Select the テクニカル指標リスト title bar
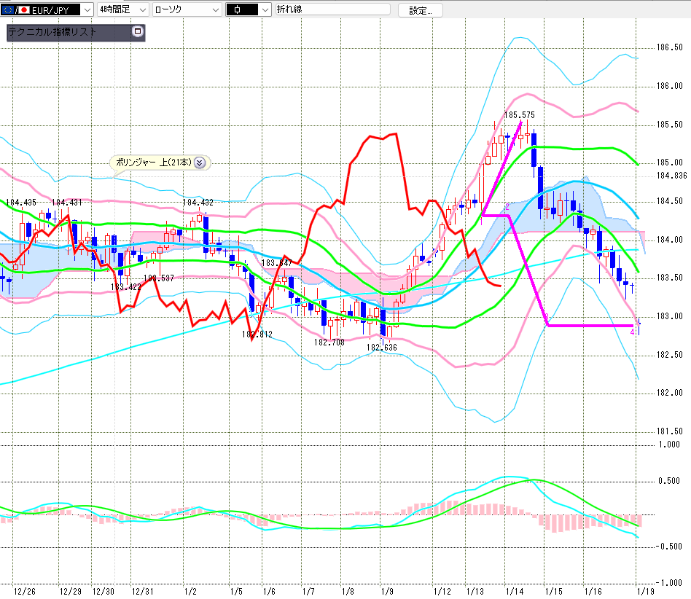The width and height of the screenshot is (691, 599). coord(66,32)
